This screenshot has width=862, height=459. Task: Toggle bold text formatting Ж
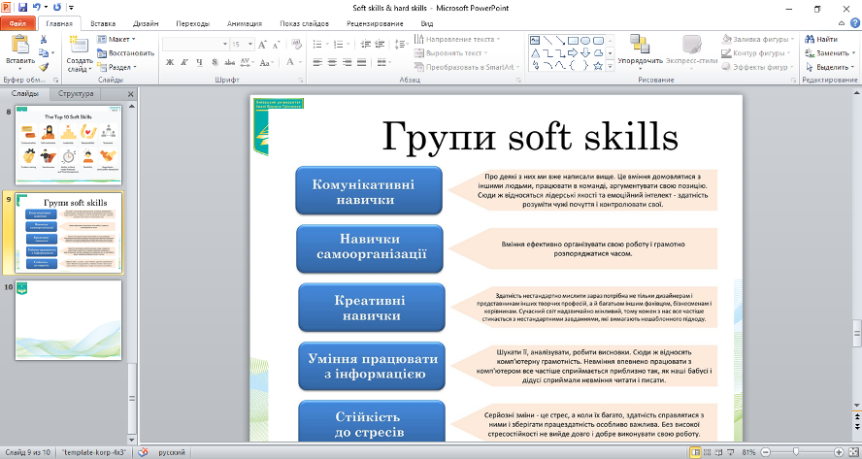pos(170,62)
